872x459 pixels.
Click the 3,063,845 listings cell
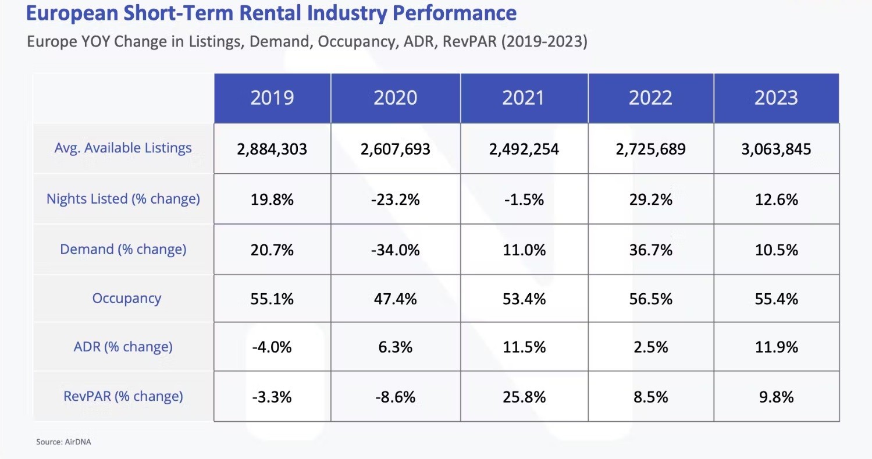pyautogui.click(x=776, y=150)
